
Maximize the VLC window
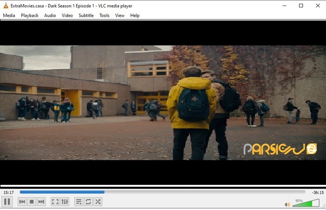click(301, 6)
